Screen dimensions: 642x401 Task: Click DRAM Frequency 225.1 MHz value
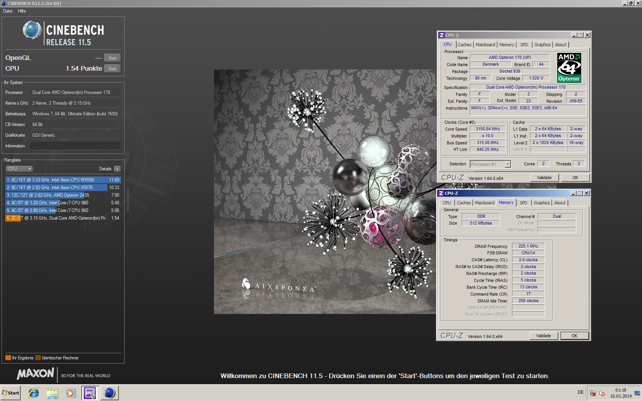click(528, 246)
